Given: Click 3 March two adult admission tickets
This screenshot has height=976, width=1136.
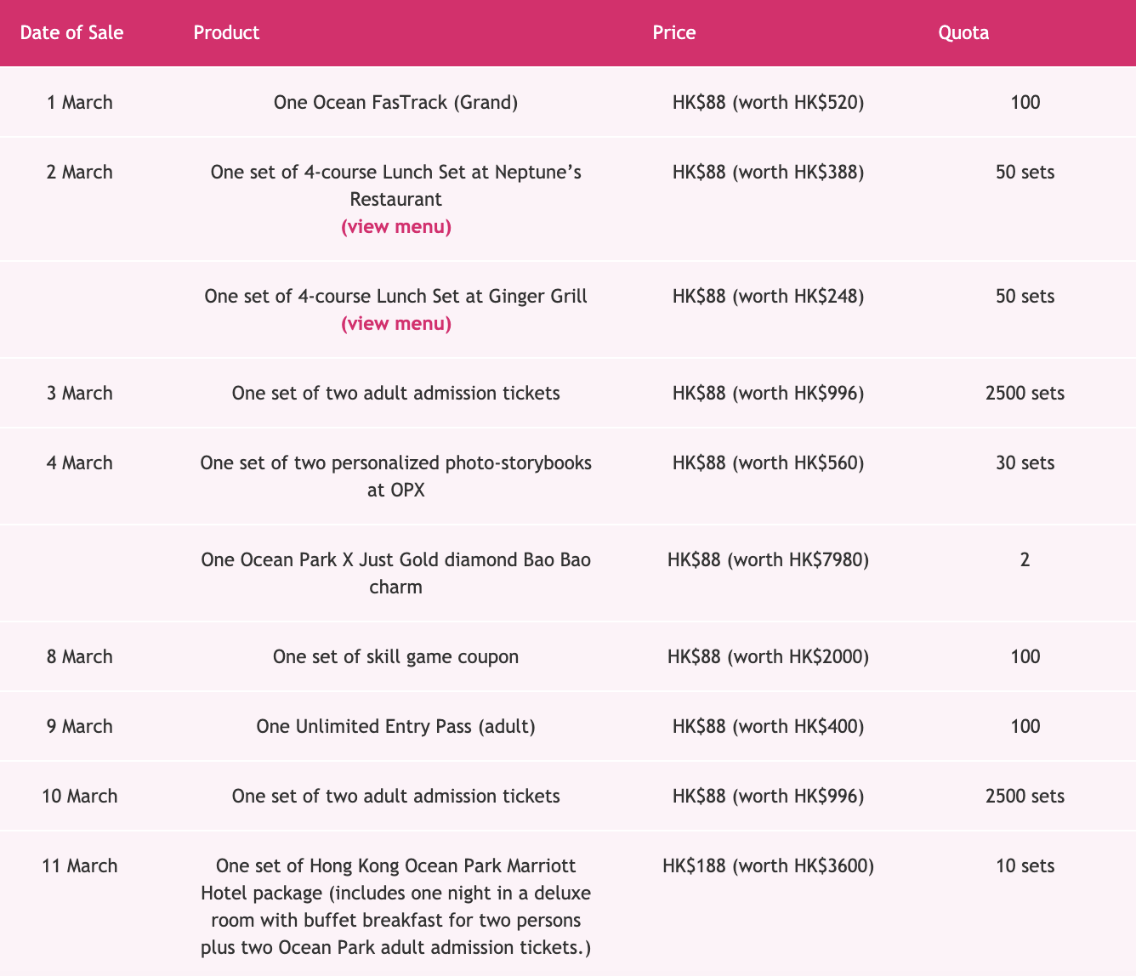Looking at the screenshot, I should pos(396,393).
